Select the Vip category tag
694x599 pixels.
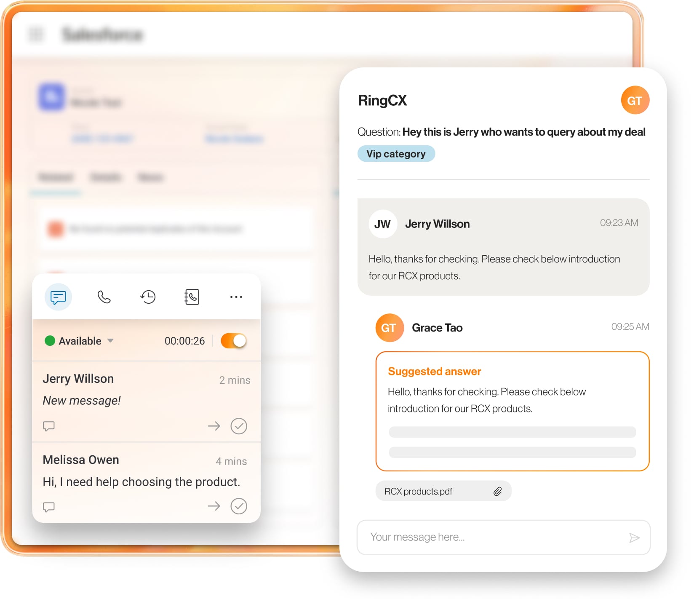[x=396, y=154]
